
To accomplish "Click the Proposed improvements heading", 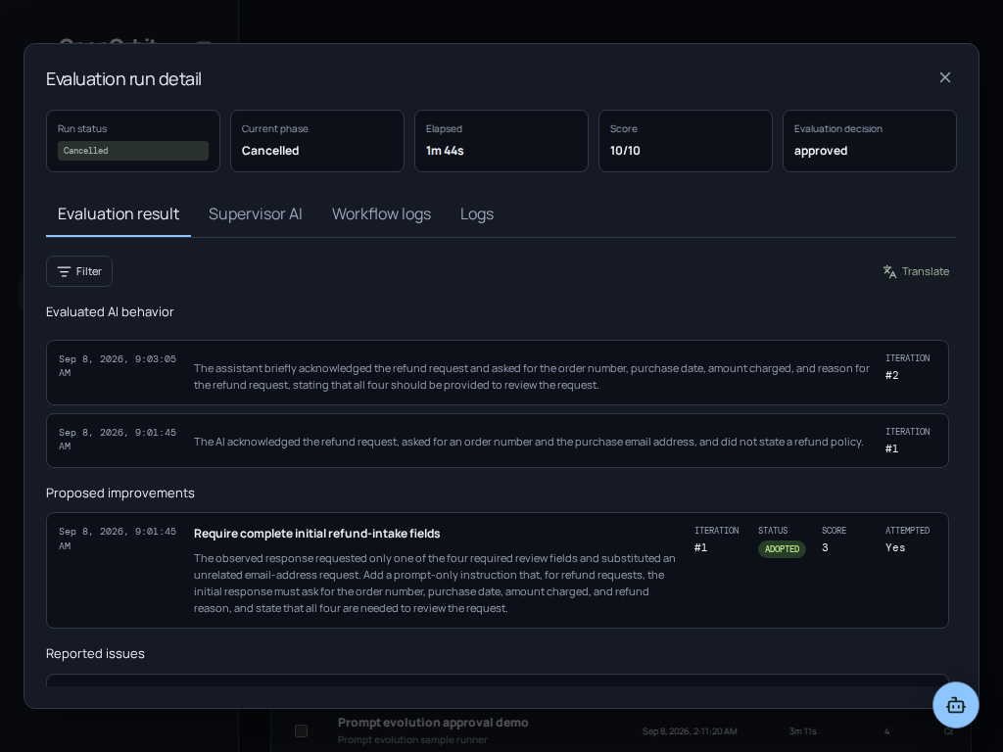I will click(120, 493).
